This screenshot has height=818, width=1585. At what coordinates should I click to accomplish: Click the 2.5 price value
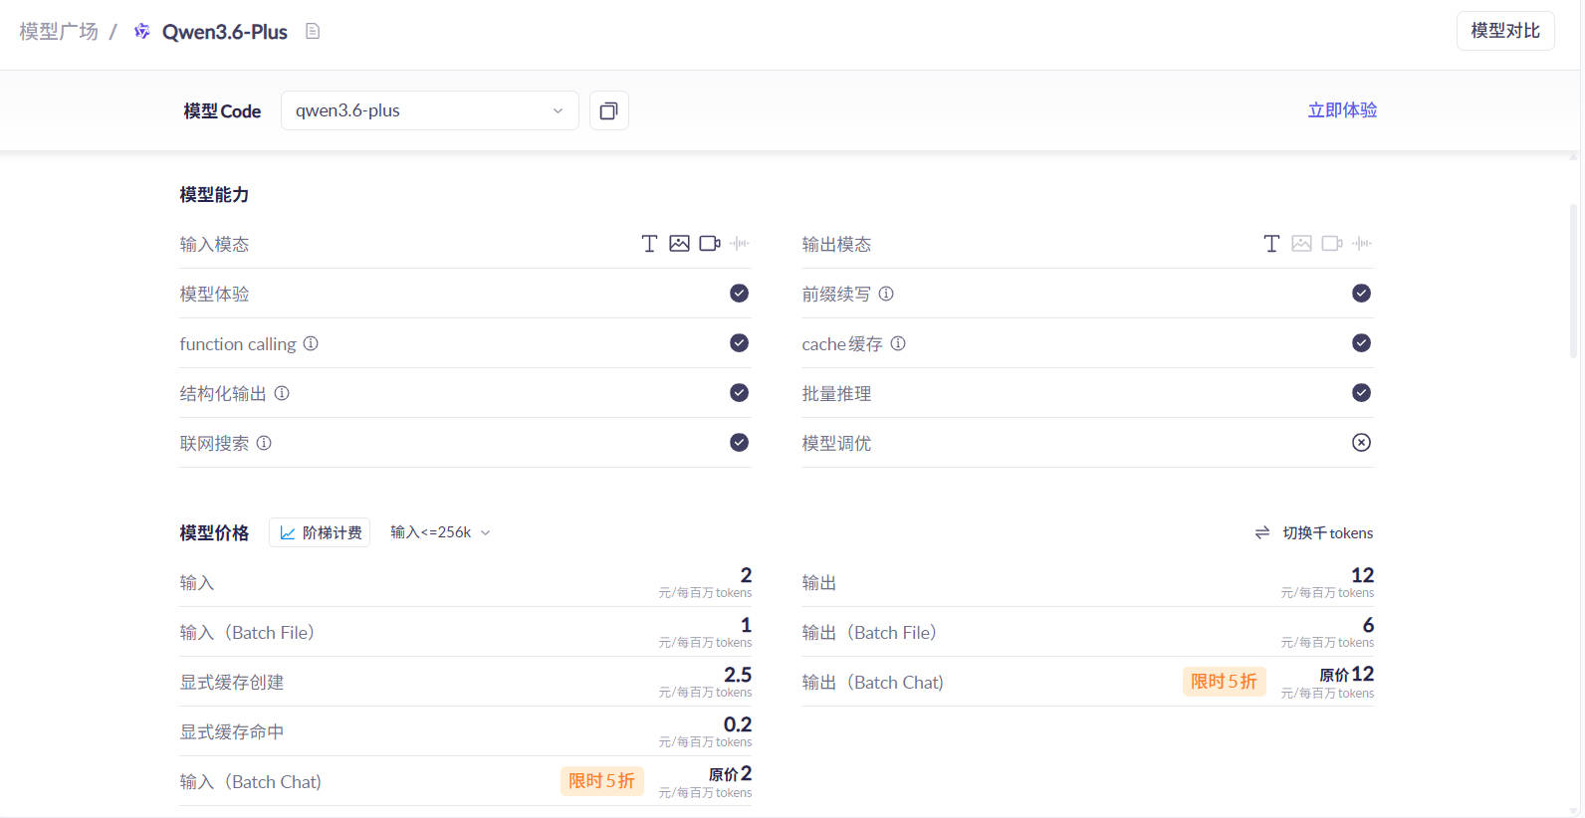coord(738,675)
